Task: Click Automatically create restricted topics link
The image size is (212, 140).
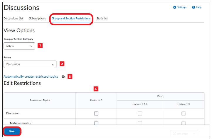Action: click(31, 77)
